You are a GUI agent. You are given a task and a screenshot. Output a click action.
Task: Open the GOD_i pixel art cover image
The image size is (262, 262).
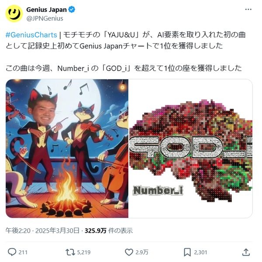tap(190, 148)
